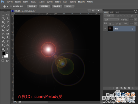Select the Eyedropper tool
This screenshot has width=138, height=104.
(x=8, y=22)
